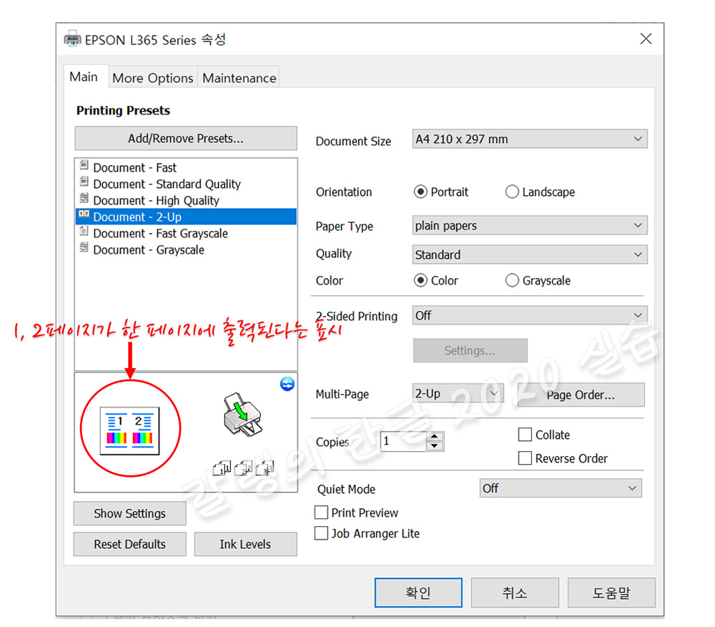The height and width of the screenshot is (627, 715).
Task: Tick the Job Arranger Lite checkbox
Action: coord(321,533)
